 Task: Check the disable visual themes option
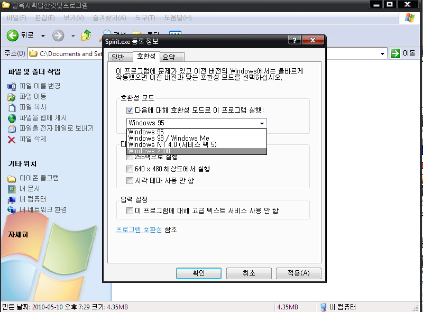[x=130, y=181]
